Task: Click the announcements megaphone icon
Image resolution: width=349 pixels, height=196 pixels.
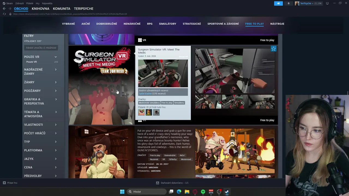Action: tap(278, 3)
